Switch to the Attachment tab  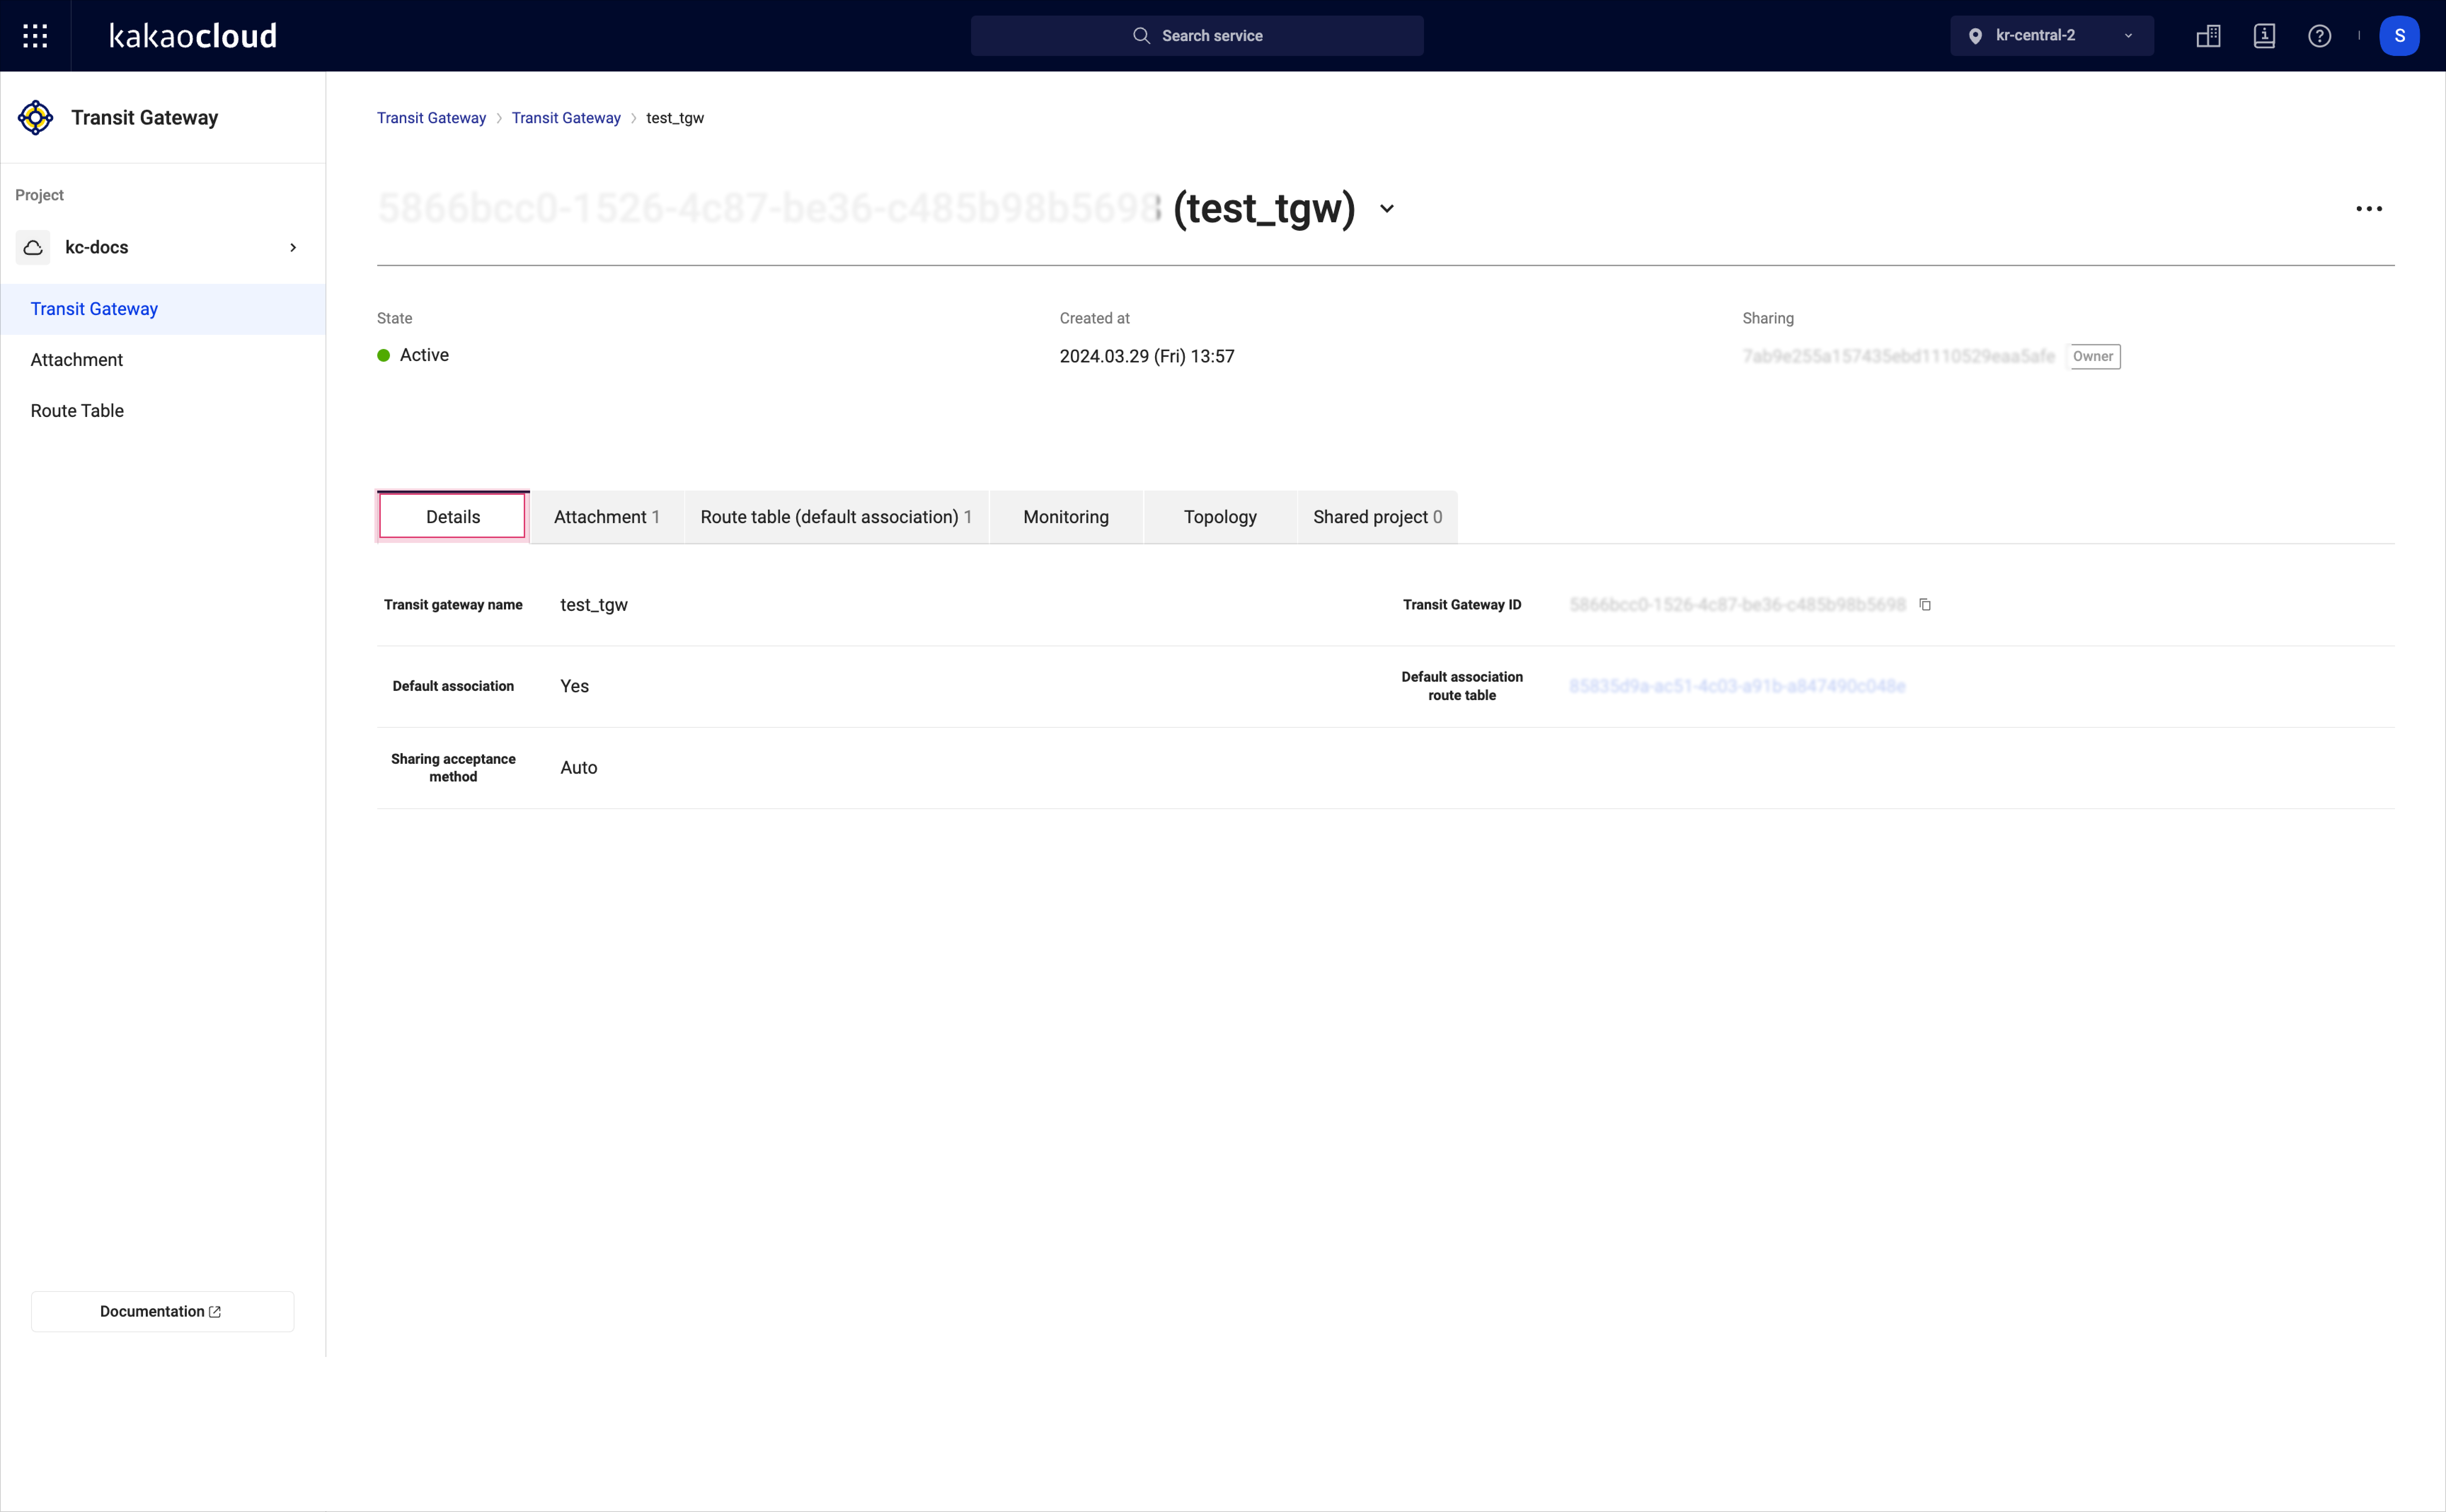[x=607, y=517]
